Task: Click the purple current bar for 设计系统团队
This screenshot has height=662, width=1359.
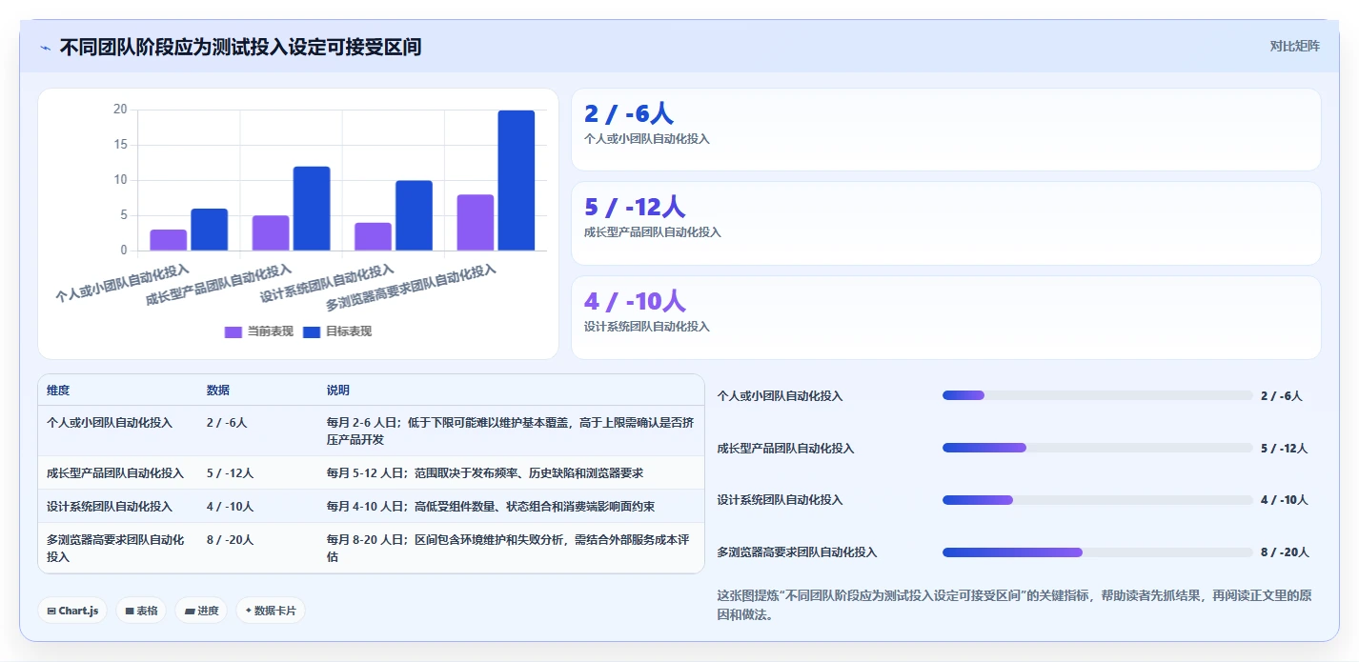Action: click(x=374, y=236)
